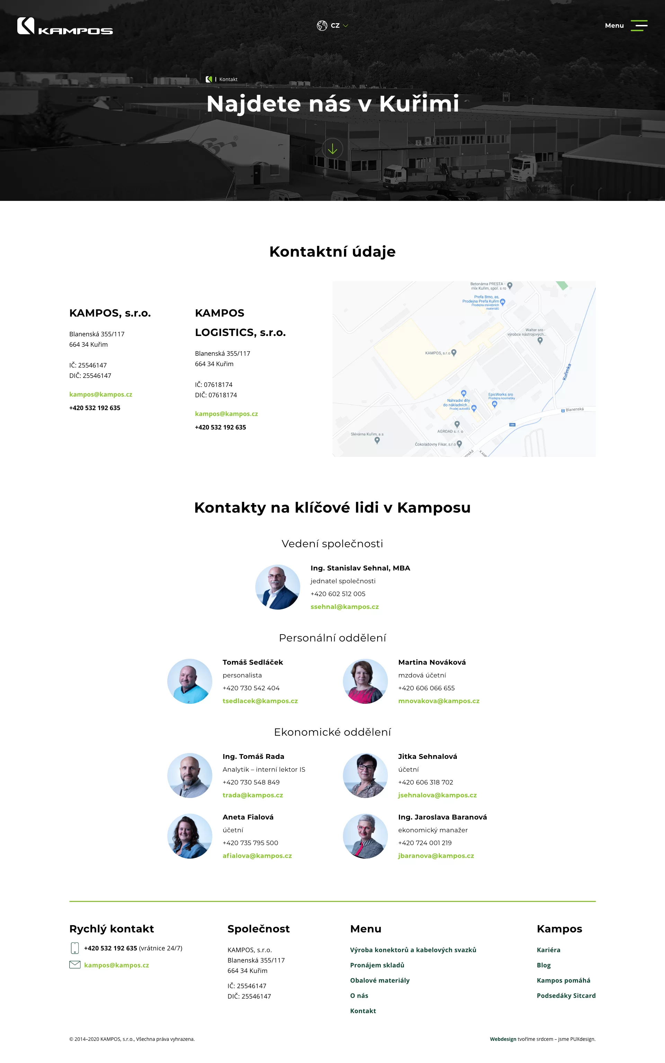Image resolution: width=665 pixels, height=1063 pixels.
Task: Click the Walter sro map pin
Action: tap(540, 340)
